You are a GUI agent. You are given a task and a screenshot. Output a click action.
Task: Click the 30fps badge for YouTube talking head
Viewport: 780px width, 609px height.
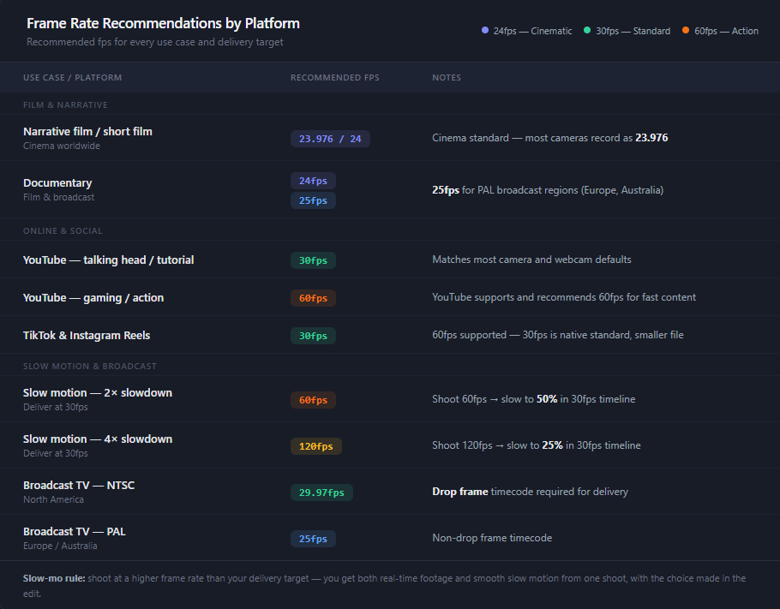pyautogui.click(x=313, y=260)
